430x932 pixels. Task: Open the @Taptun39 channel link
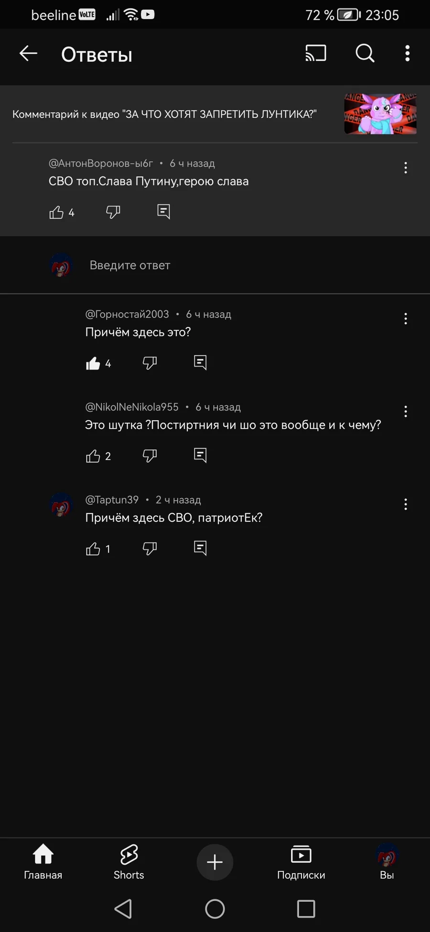112,500
